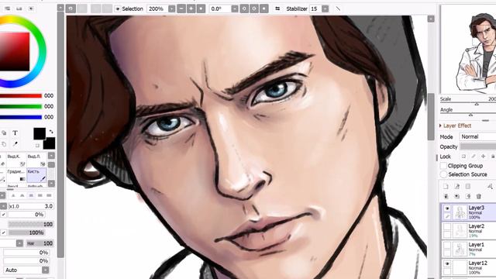Hide Layer12 using its eye icon
This screenshot has height=279, width=496.
[x=447, y=263]
